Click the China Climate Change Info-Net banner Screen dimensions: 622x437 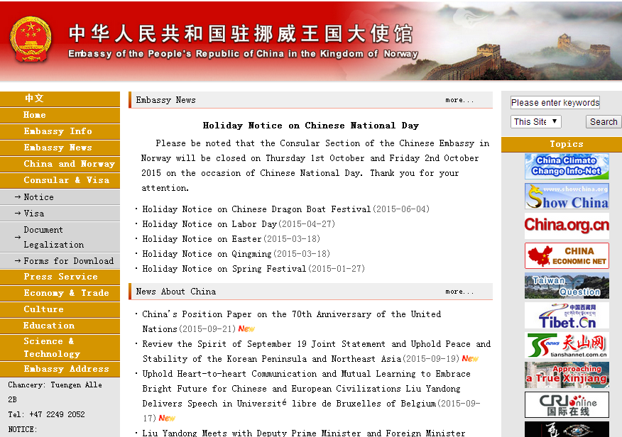tap(566, 166)
